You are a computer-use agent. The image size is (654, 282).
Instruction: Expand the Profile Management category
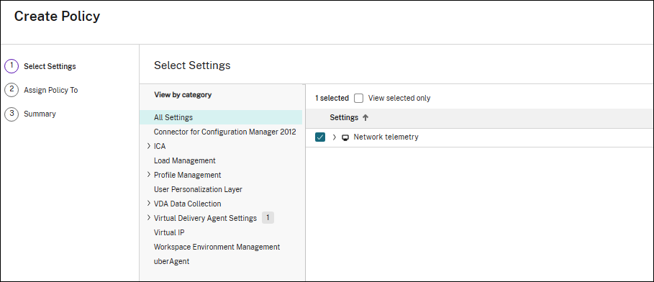tap(149, 175)
